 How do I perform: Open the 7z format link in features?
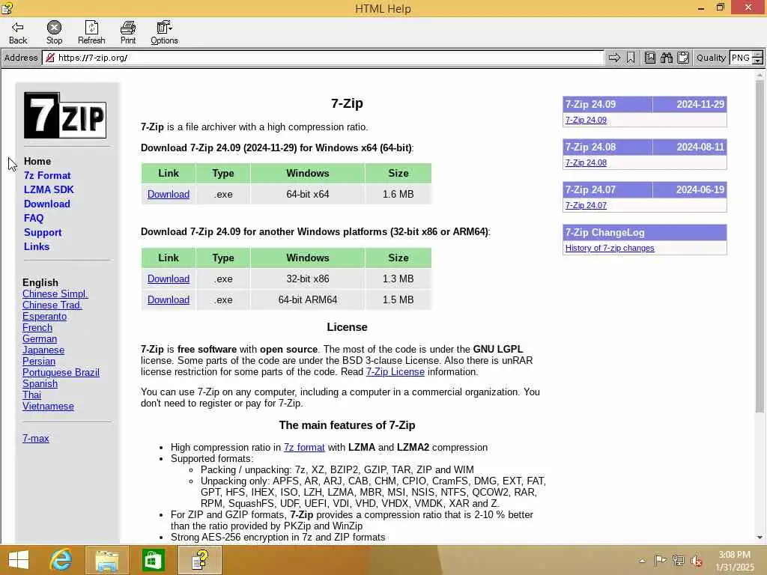[304, 448]
